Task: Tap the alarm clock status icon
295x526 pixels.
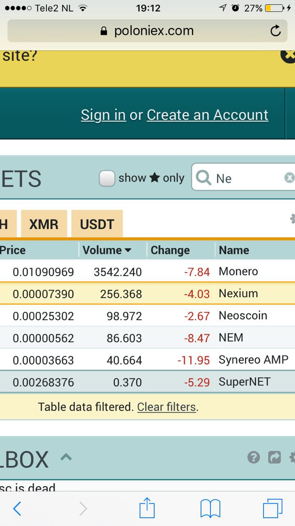Action: 235,8
